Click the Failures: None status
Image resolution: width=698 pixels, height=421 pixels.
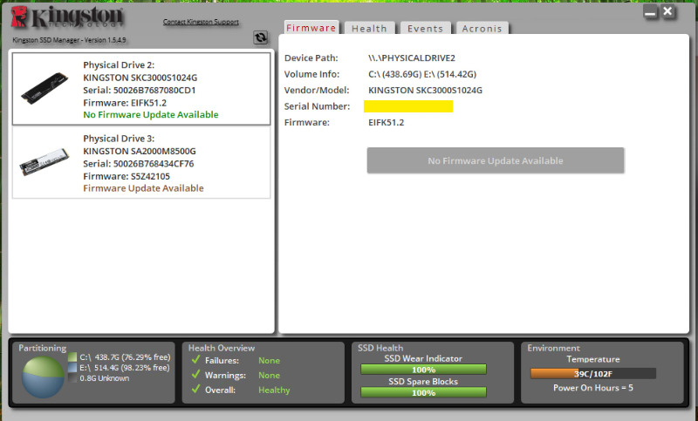point(270,361)
